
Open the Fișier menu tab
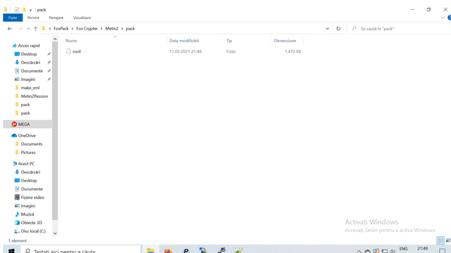(13, 18)
